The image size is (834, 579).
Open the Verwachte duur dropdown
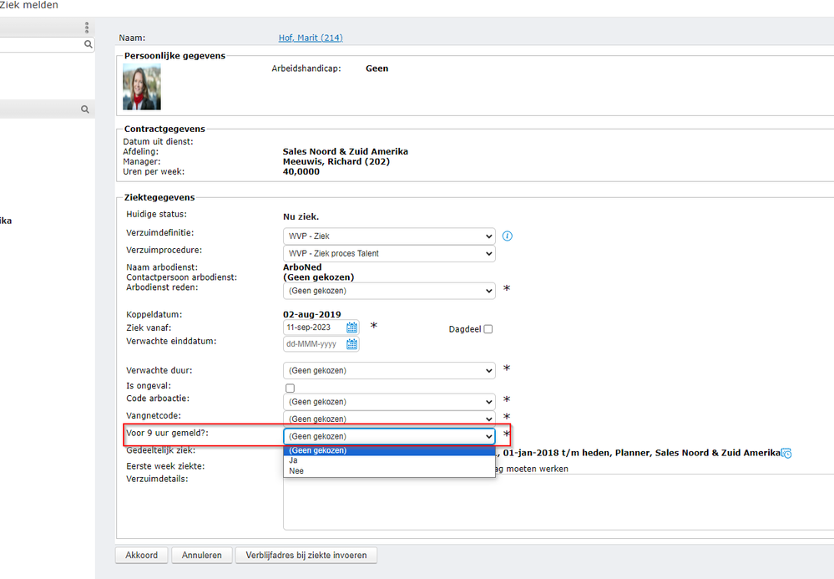389,370
